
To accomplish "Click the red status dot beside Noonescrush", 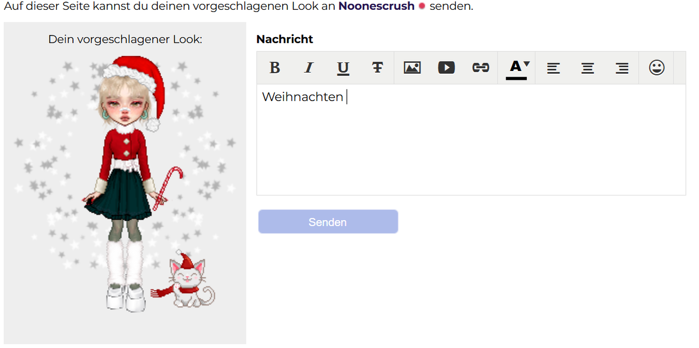I will 422,7.
